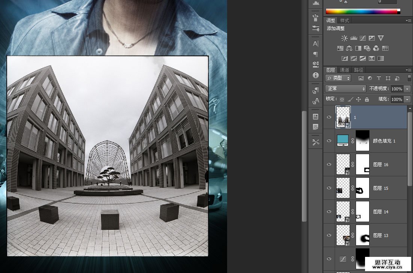Add a Photo Filter adjustment
Image resolution: width=413 pixels, height=273 pixels.
click(x=367, y=48)
